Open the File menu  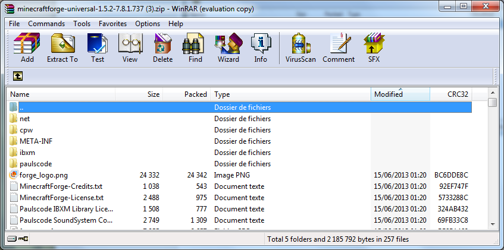point(14,24)
